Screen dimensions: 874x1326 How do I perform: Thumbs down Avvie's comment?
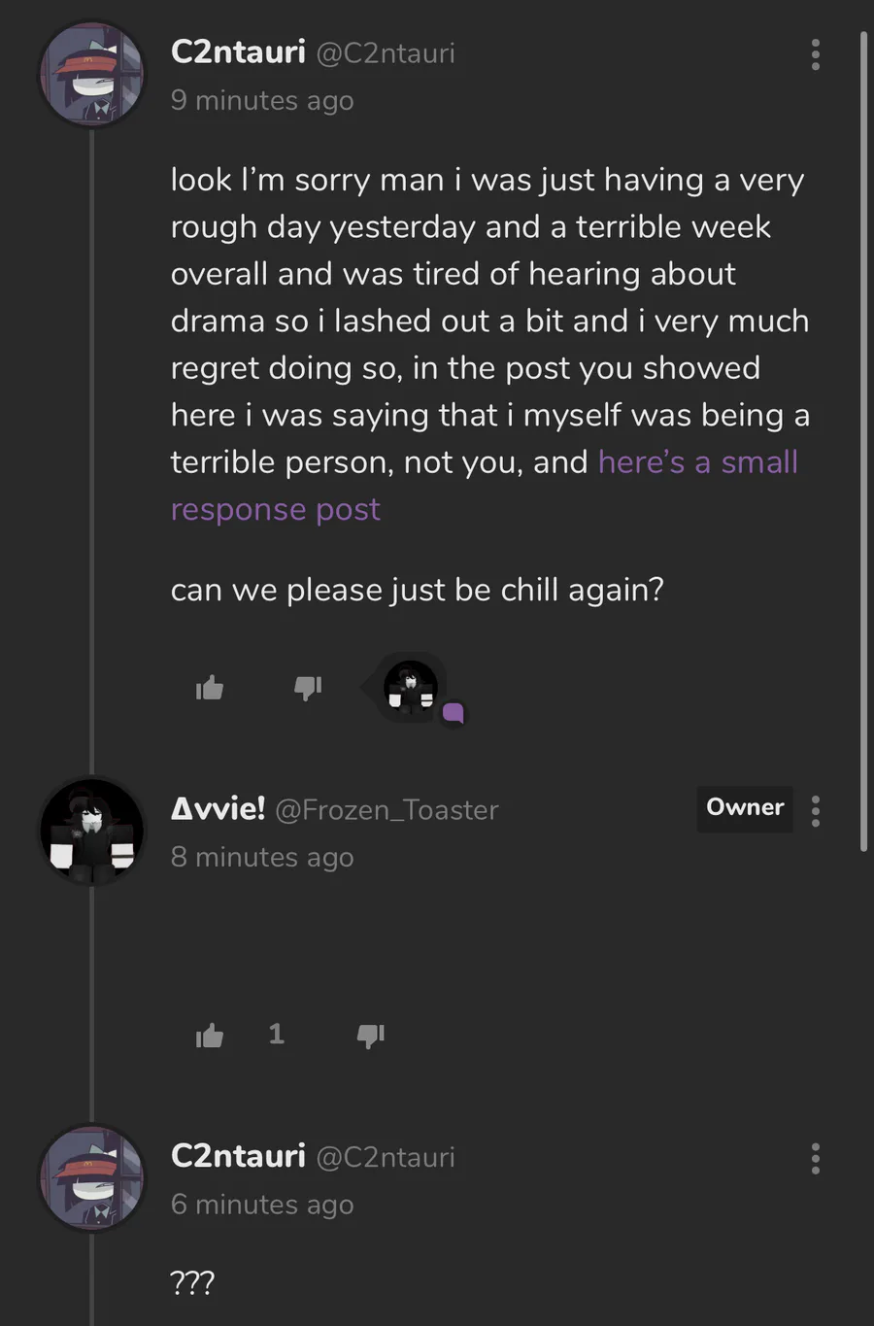pos(371,1036)
